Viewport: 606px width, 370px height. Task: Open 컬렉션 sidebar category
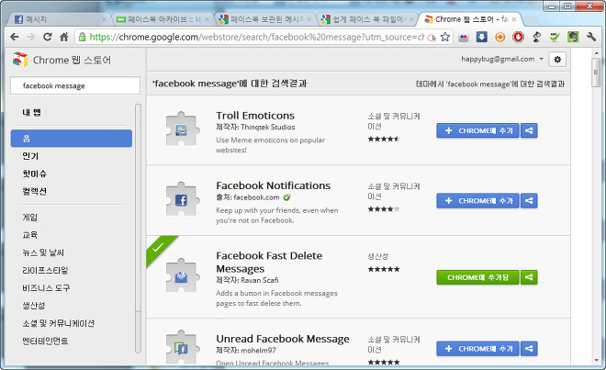(34, 191)
